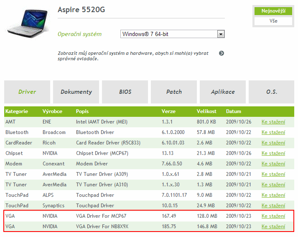298x237 pixels.
Task: Download the Synaptics Touchpad Driver
Action: 273,206
